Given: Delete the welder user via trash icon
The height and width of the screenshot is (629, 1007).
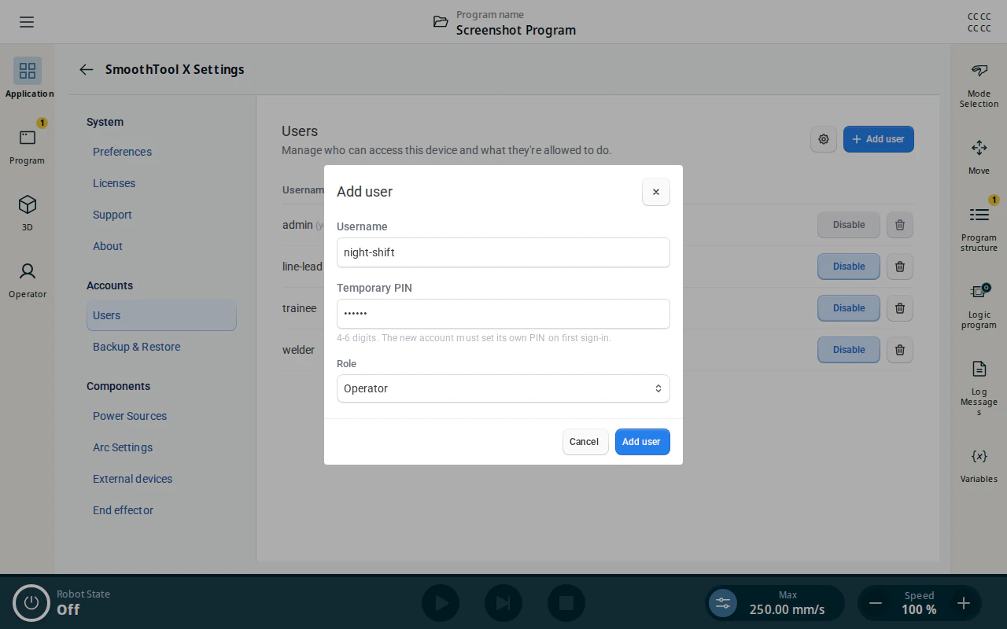Looking at the screenshot, I should (x=900, y=350).
